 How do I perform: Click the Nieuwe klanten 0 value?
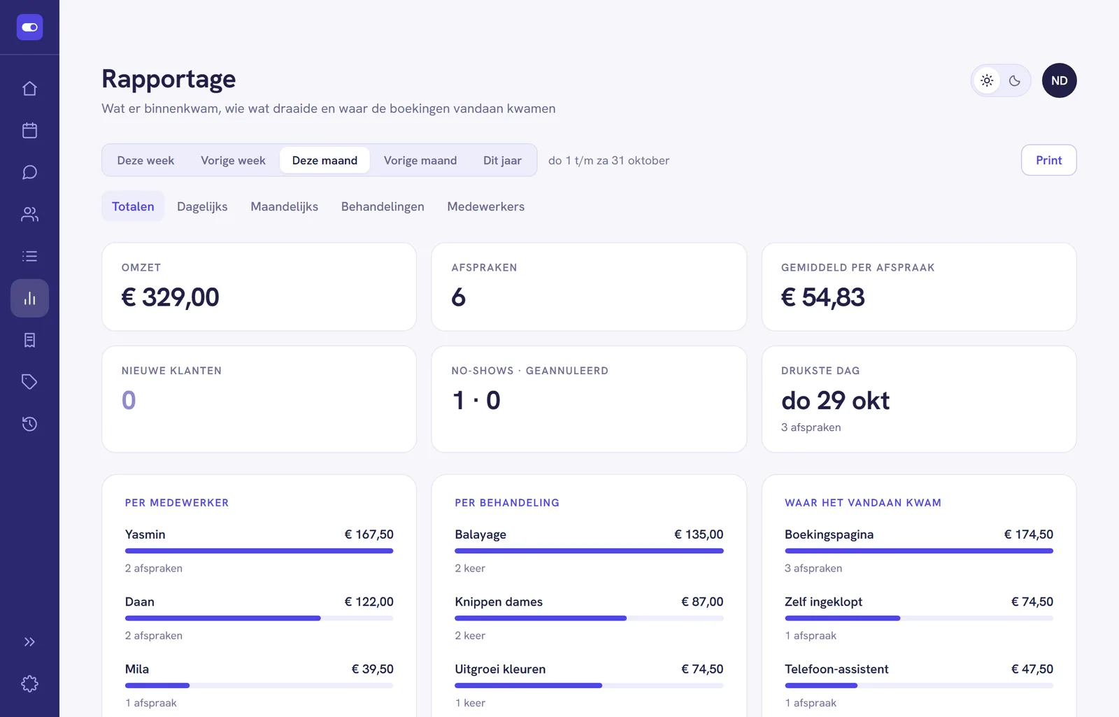129,400
